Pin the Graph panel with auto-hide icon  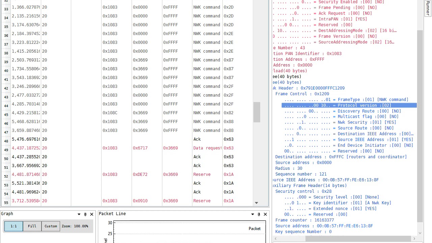click(x=85, y=214)
